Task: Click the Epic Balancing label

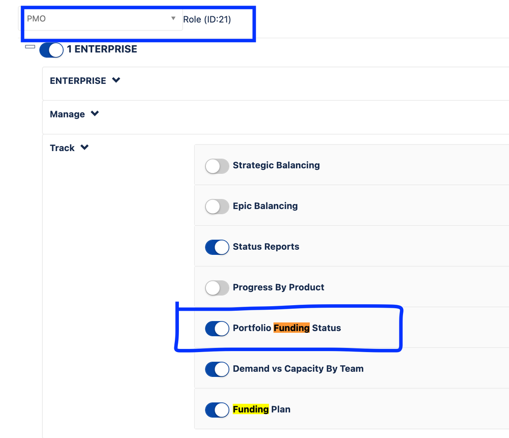Action: 265,206
